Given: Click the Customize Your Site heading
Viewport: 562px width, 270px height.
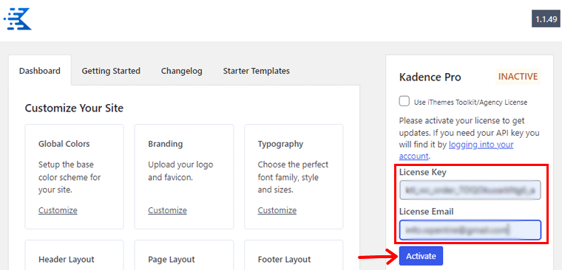Looking at the screenshot, I should point(74,108).
